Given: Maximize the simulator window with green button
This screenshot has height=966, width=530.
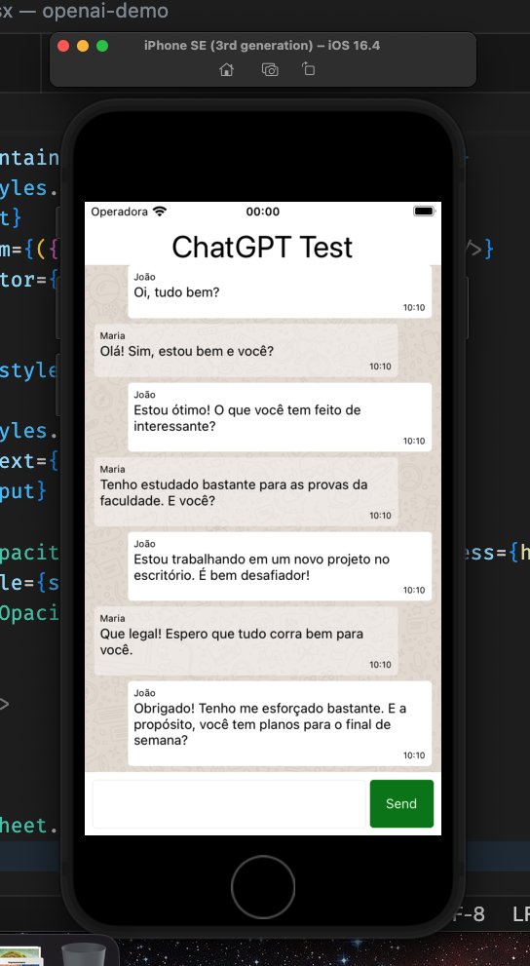Looking at the screenshot, I should (x=103, y=46).
